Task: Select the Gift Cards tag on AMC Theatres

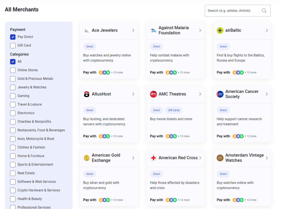Action: 174,110
